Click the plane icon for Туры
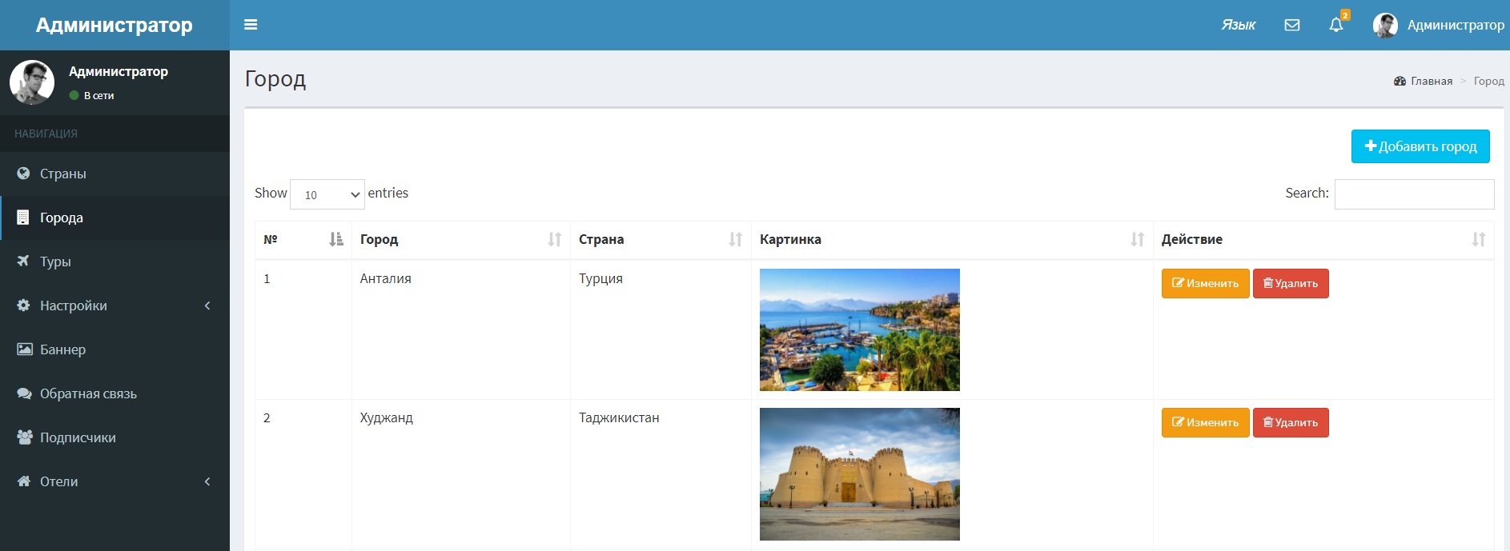Screen dimensions: 1510x551 pyautogui.click(x=24, y=262)
